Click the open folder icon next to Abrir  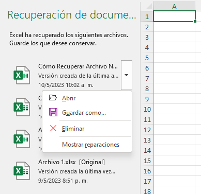(x=53, y=98)
